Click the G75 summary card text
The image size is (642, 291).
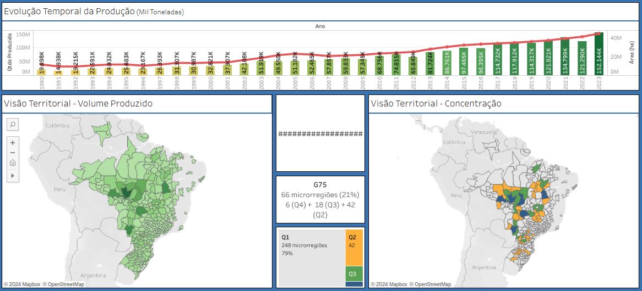pos(320,199)
